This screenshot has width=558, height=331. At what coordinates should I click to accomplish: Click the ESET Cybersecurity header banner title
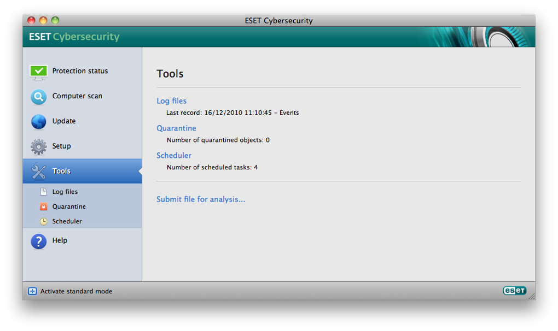(74, 37)
